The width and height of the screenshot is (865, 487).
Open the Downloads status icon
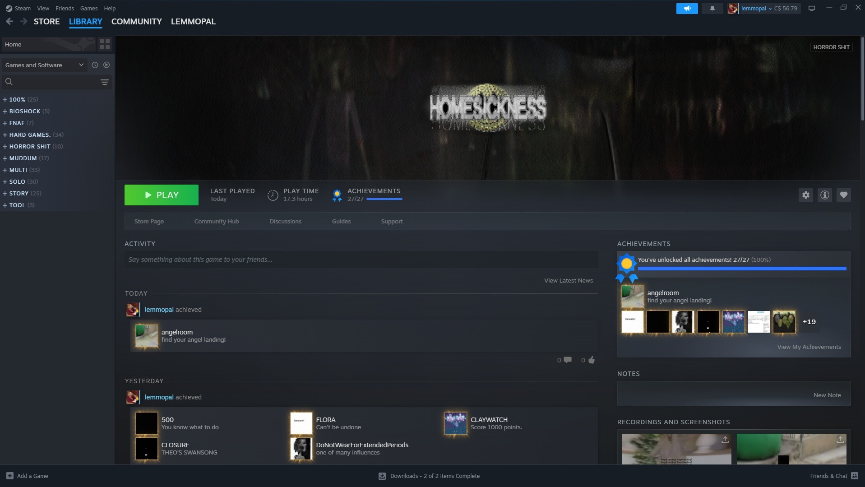(x=382, y=476)
